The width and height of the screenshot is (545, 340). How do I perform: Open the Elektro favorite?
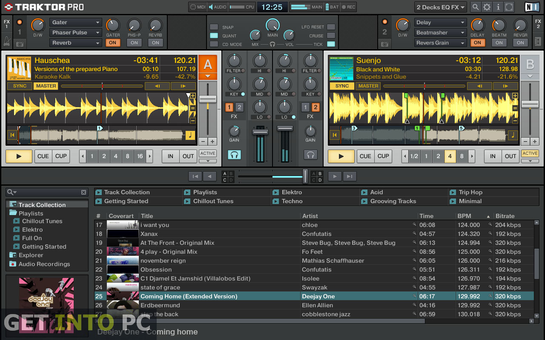pyautogui.click(x=292, y=192)
